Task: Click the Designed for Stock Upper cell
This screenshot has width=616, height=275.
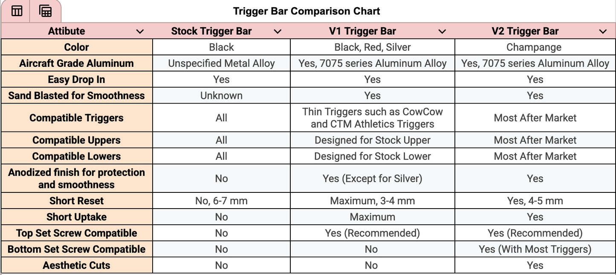Action: coord(372,140)
